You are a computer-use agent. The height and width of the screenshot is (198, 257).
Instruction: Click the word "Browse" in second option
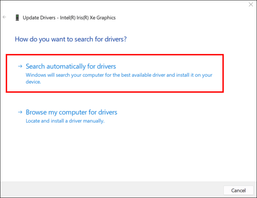36,112
